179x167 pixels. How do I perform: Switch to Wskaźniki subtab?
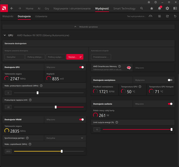point(8,16)
